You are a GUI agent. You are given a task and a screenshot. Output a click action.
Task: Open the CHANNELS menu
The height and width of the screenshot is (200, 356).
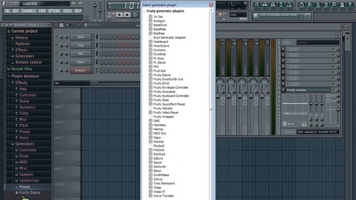click(x=28, y=11)
